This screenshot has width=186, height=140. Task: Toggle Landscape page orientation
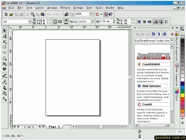pyautogui.click(x=60, y=22)
